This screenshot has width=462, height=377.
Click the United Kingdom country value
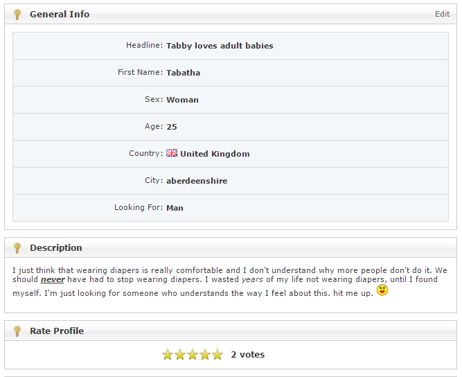215,154
